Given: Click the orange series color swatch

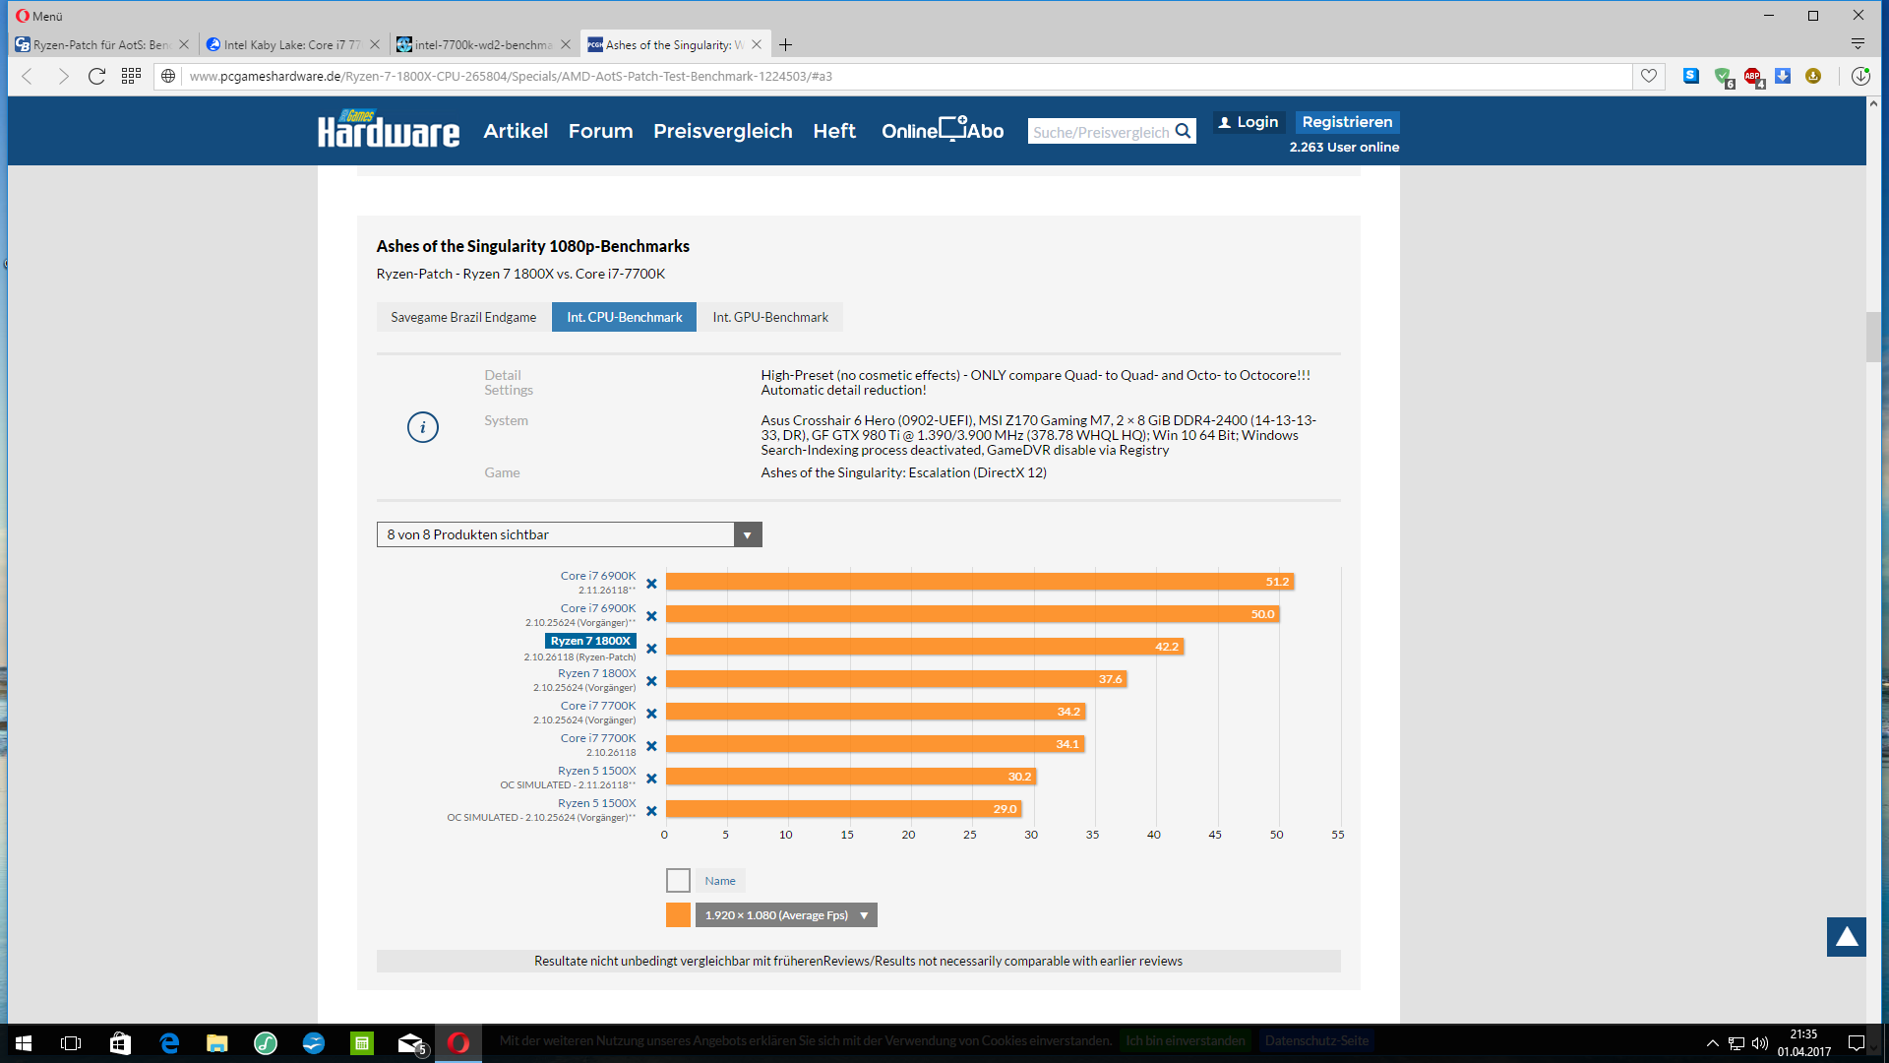Looking at the screenshot, I should [x=678, y=915].
